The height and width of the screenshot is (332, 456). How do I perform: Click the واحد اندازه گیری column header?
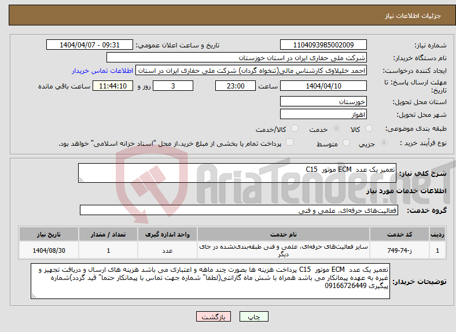[167, 234]
